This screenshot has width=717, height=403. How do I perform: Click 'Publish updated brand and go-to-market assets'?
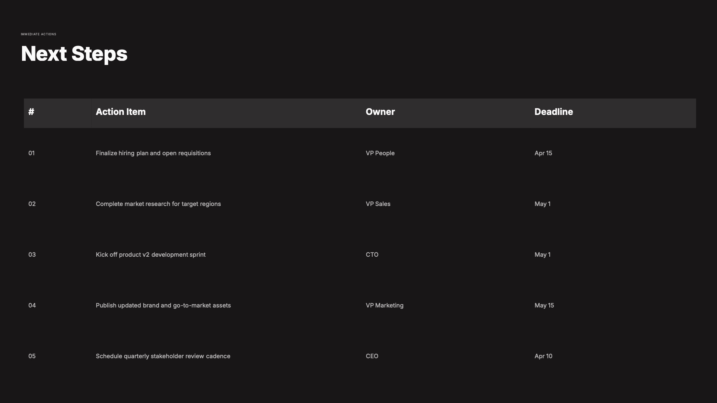(x=163, y=306)
